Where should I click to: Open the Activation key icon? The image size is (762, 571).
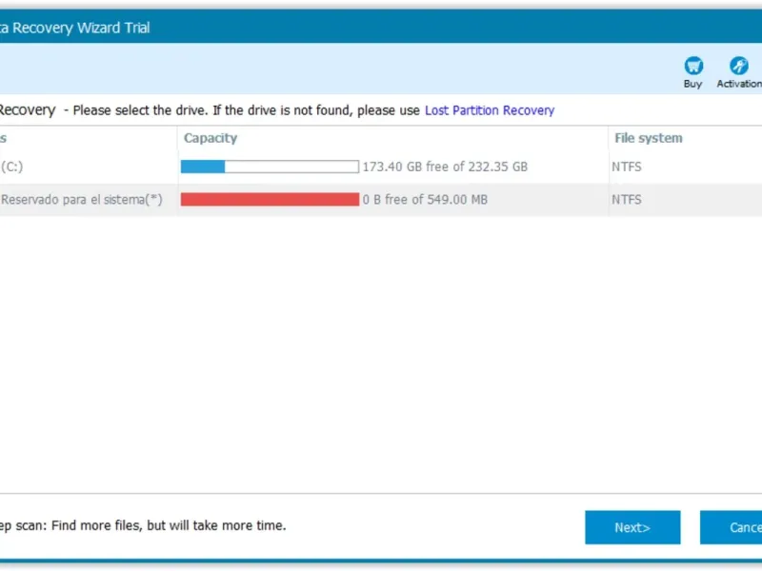coord(739,66)
